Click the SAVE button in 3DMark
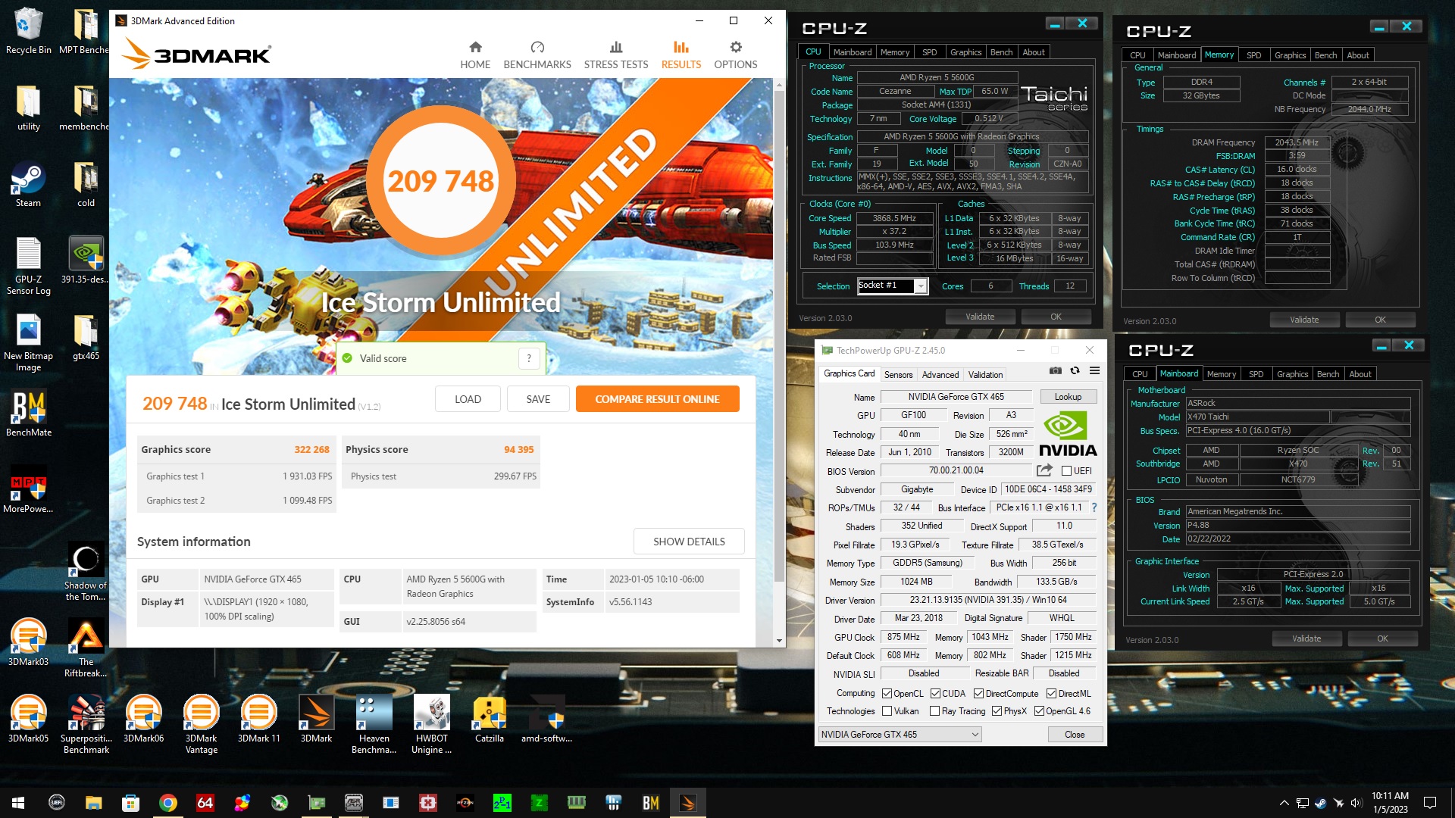The width and height of the screenshot is (1455, 818). 538,399
